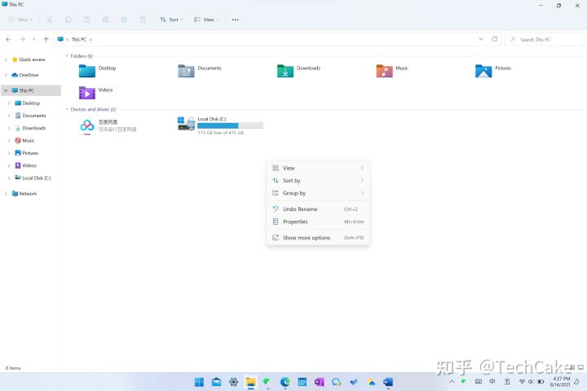This screenshot has width=587, height=391.
Task: Select Music in the sidebar tree
Action: 28,141
